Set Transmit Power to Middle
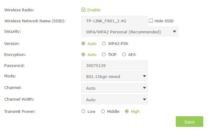214x137 pixels. [103, 112]
